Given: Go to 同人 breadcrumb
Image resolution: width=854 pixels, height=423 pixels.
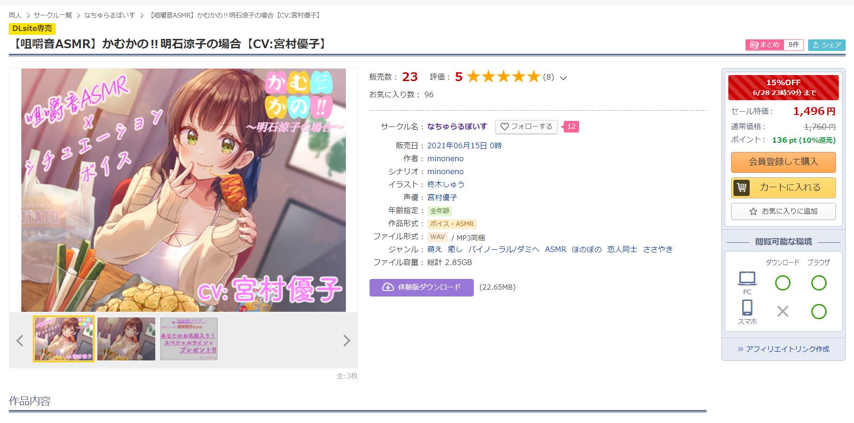Looking at the screenshot, I should tap(15, 15).
